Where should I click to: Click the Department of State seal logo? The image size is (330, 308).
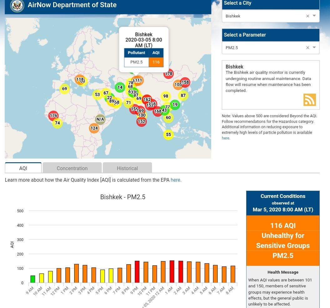pos(17,6)
